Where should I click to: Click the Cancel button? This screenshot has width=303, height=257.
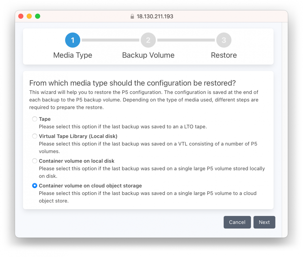(237, 222)
